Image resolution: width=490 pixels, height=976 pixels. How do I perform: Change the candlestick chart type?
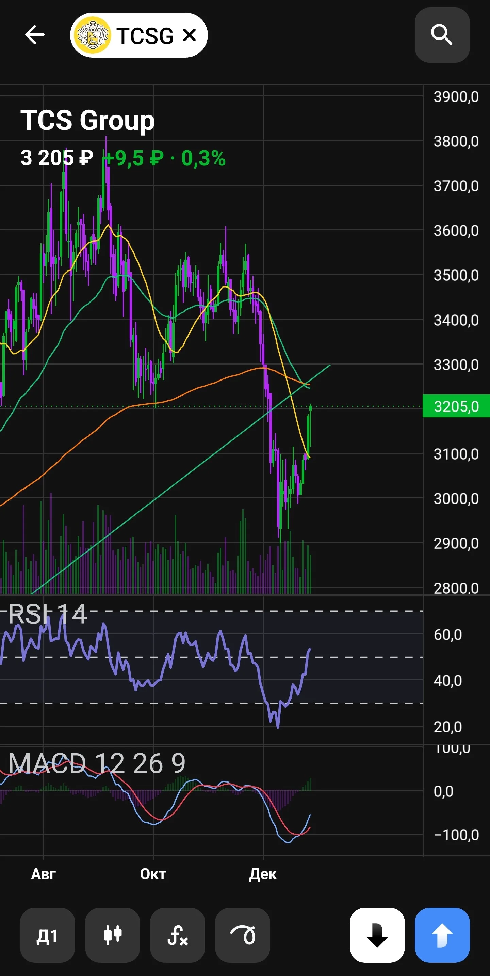112,935
